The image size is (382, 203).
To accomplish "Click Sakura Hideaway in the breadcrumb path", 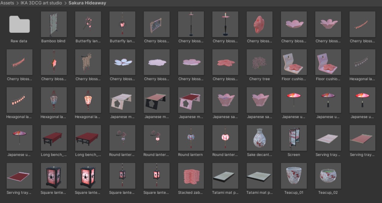I will (87, 3).
